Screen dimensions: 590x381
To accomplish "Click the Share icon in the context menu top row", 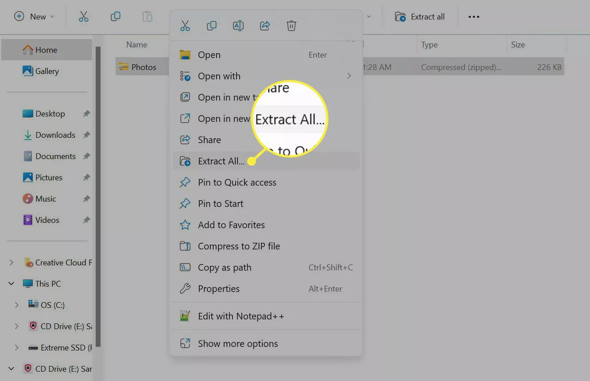I will tap(265, 26).
